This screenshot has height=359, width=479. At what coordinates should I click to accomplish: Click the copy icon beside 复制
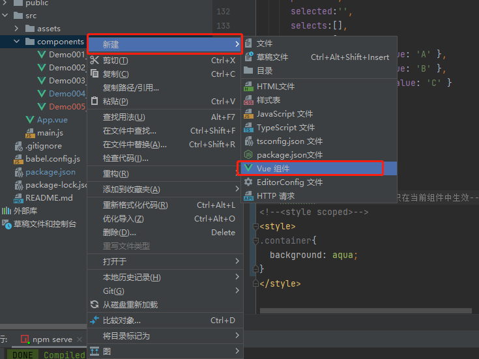[x=94, y=74]
